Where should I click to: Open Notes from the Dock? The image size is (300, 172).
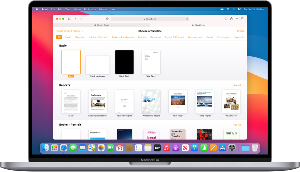coord(148,148)
